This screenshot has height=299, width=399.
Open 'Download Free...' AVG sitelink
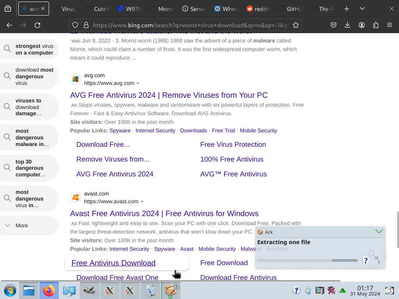[103, 144]
